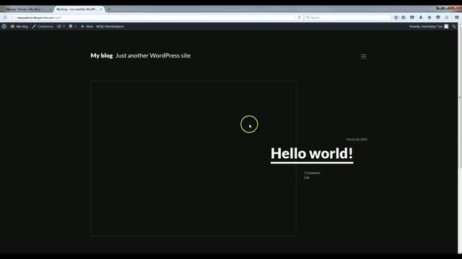Image resolution: width=462 pixels, height=259 pixels.
Task: Open the Downloads arrow icon
Action: point(421,17)
